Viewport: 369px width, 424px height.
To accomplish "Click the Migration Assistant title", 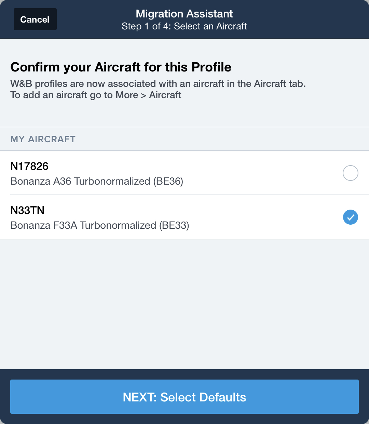I will click(184, 14).
